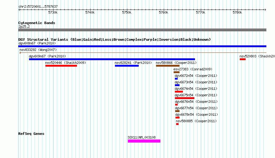
Task: Click the 5730k ruler tick label
Action: pos(53,12)
